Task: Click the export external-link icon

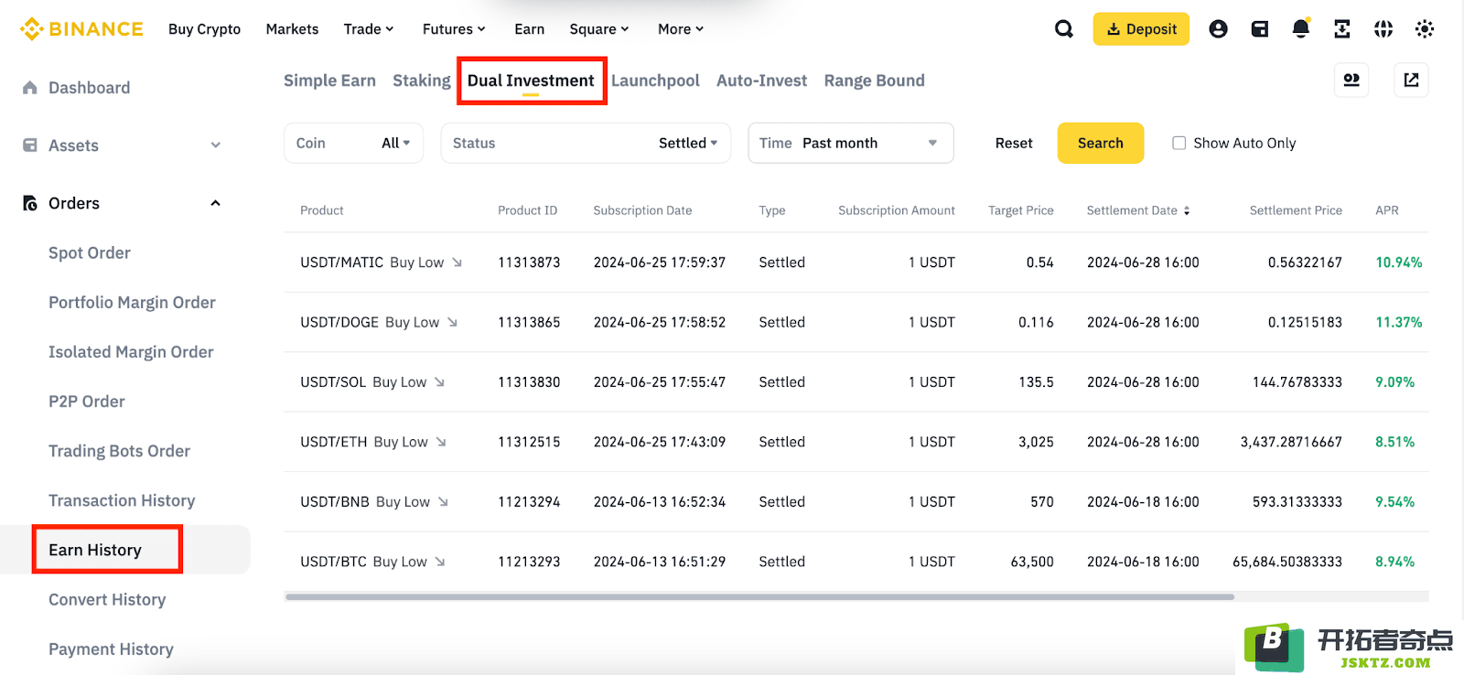Action: pyautogui.click(x=1411, y=80)
